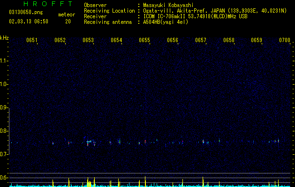
Task: Click time axis marker 0653
Action: pyautogui.click(x=88, y=40)
